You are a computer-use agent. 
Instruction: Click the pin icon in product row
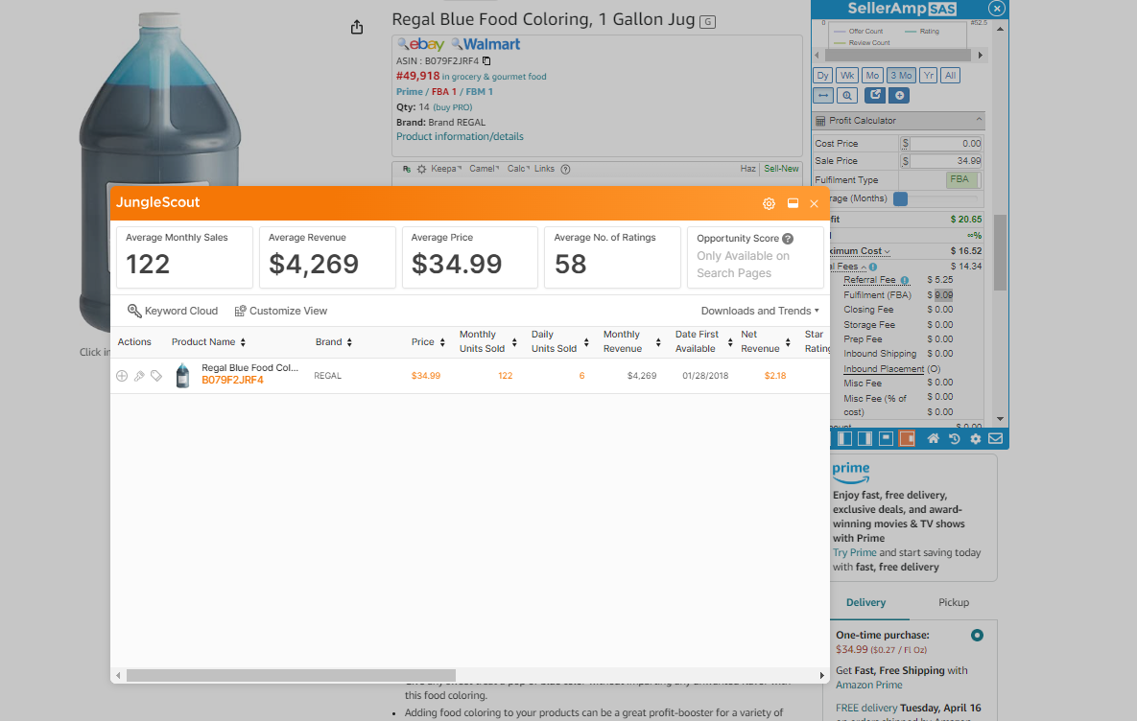point(139,376)
